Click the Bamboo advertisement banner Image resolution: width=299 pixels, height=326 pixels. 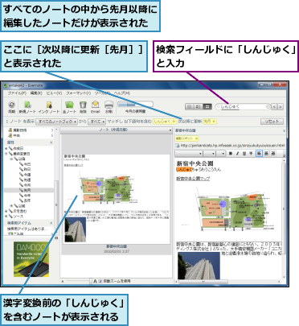[31, 259]
